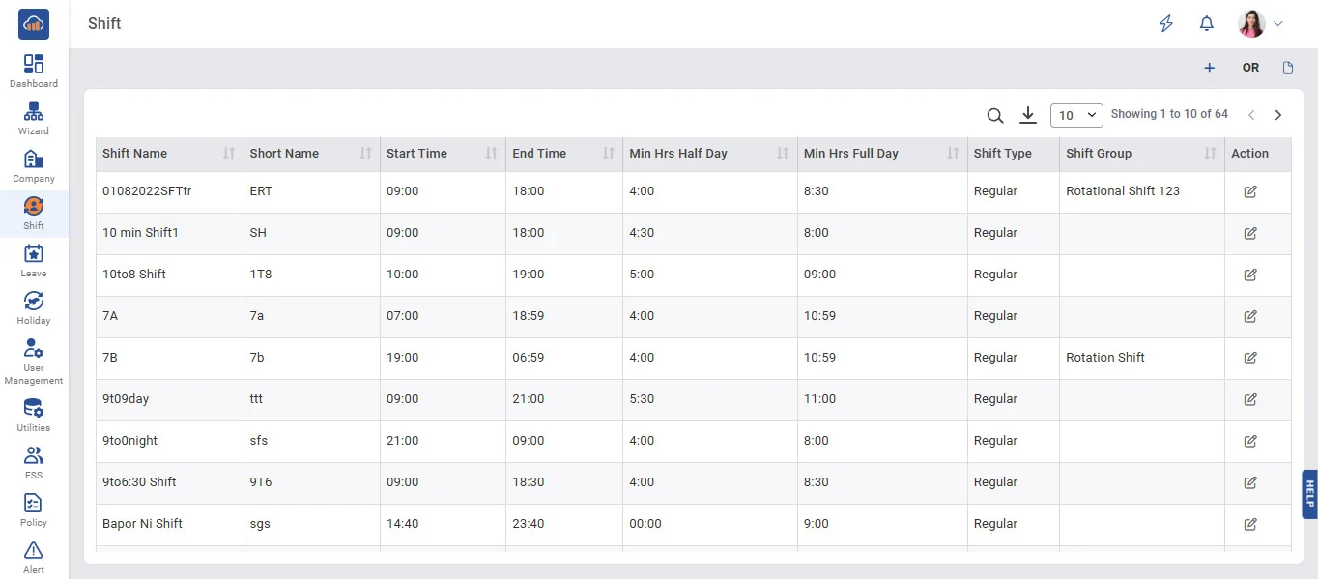The width and height of the screenshot is (1318, 579).
Task: Open the table search magnifier icon
Action: click(994, 115)
